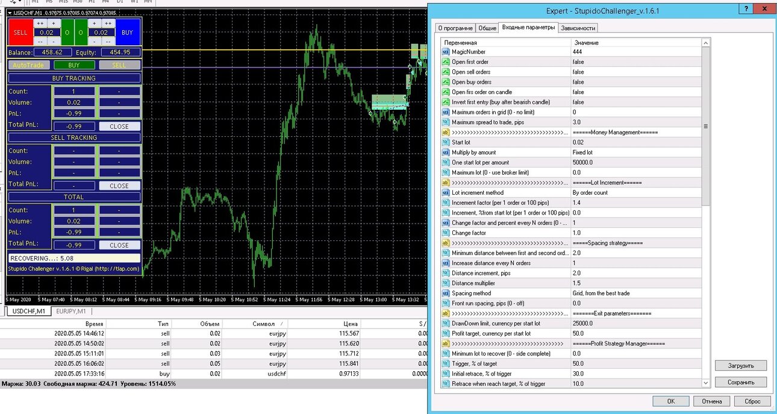
Task: Click the Сохранить button
Action: coord(741,382)
